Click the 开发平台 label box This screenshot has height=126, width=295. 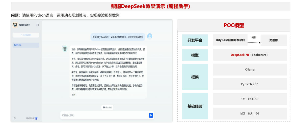pyautogui.click(x=195, y=40)
